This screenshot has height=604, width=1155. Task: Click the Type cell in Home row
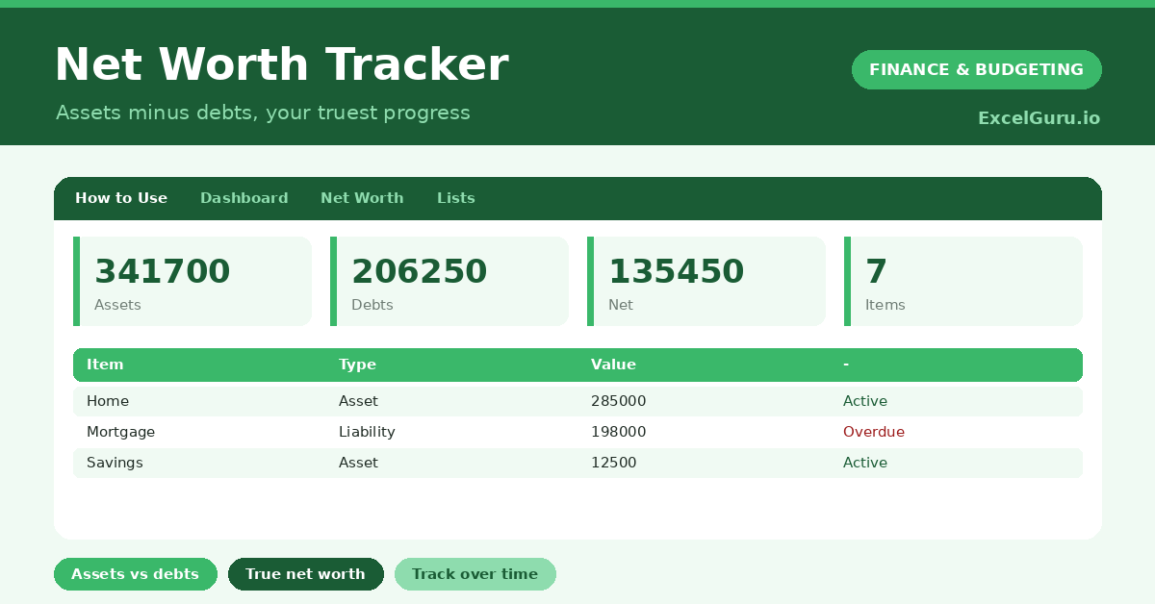(358, 401)
